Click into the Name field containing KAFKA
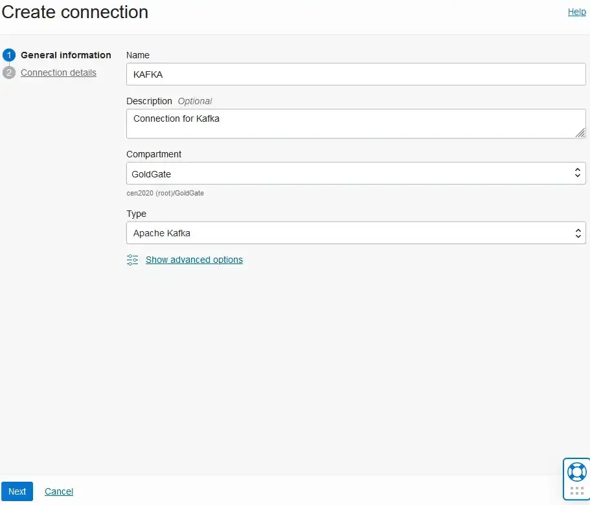 click(356, 74)
